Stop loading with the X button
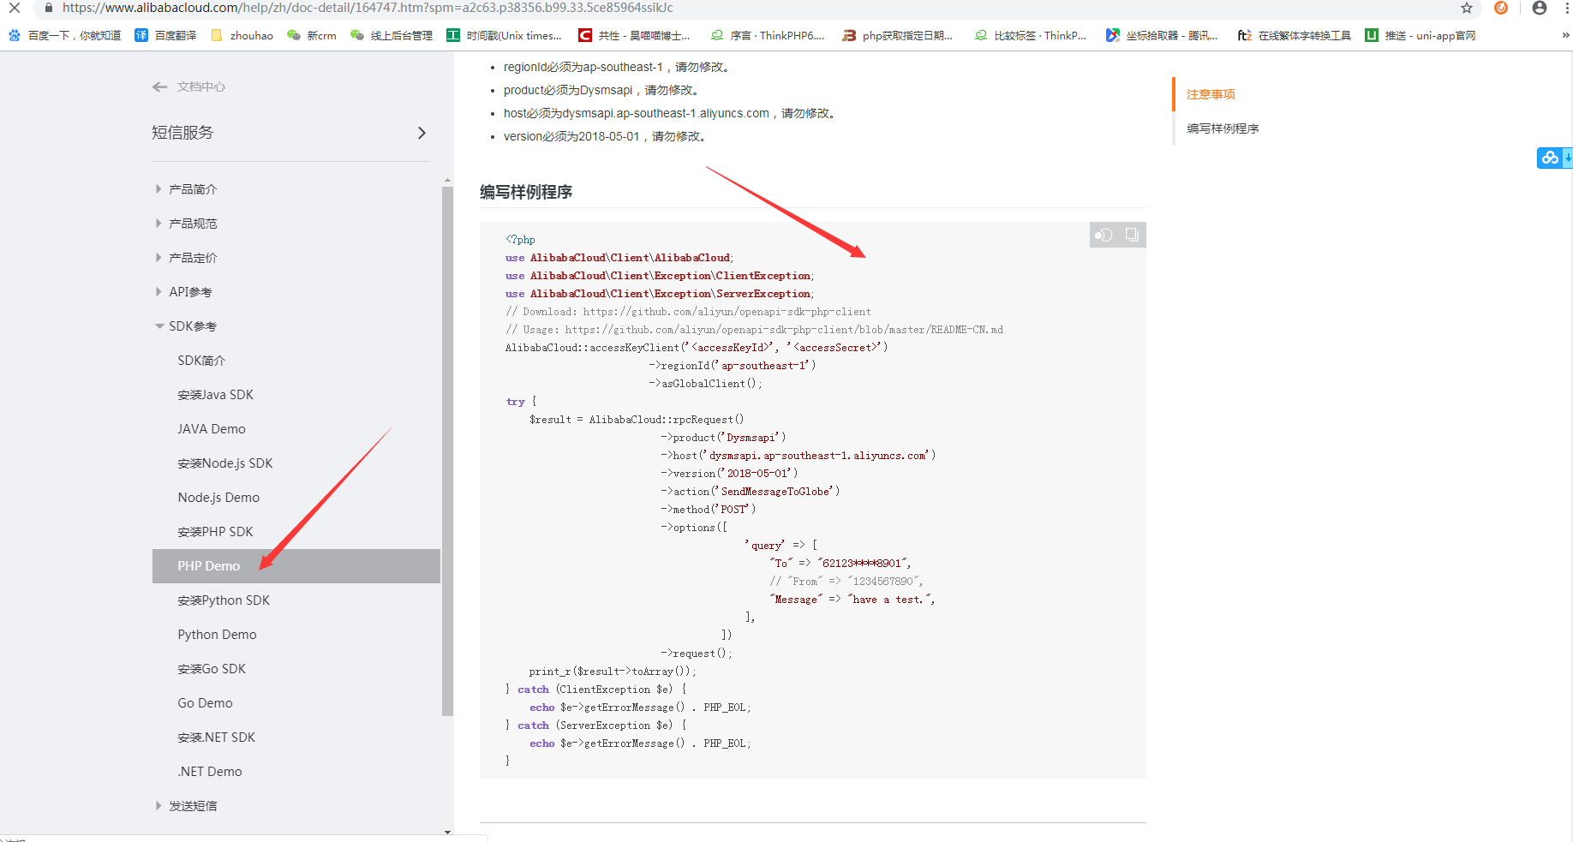This screenshot has width=1573, height=842. [15, 8]
